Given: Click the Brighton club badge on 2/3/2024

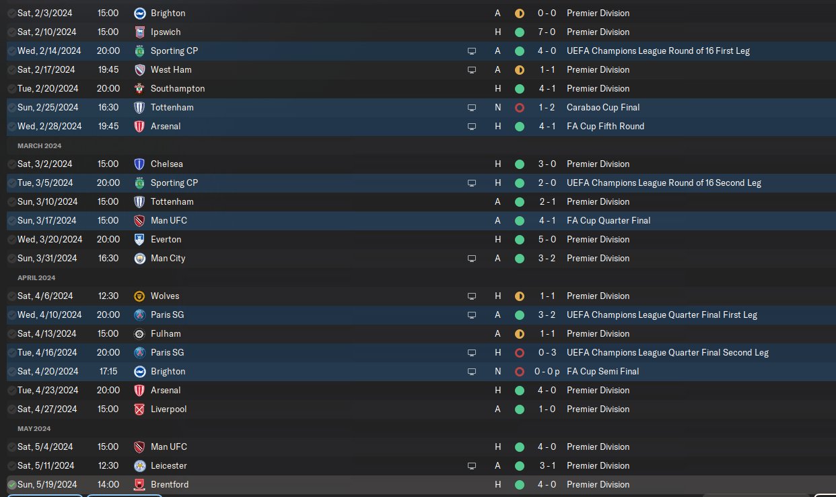Looking at the screenshot, I should coord(140,13).
